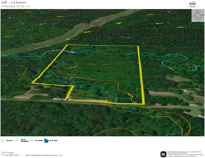Click the yellow Boundary legend icon
Image resolution: width=205 pixels, height=158 pixels.
point(3,141)
